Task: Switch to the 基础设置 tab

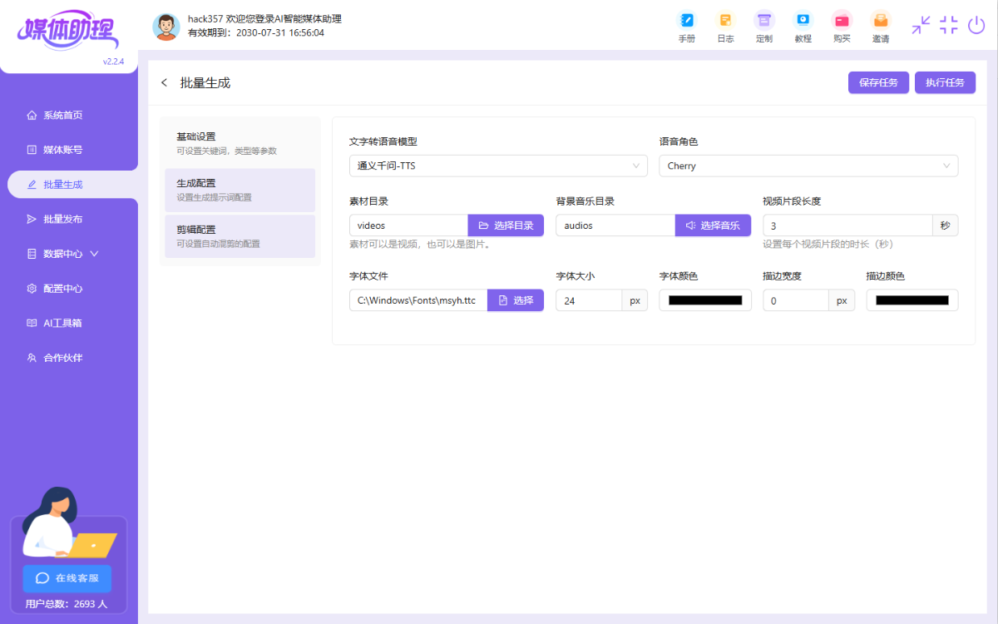Action: 240,143
